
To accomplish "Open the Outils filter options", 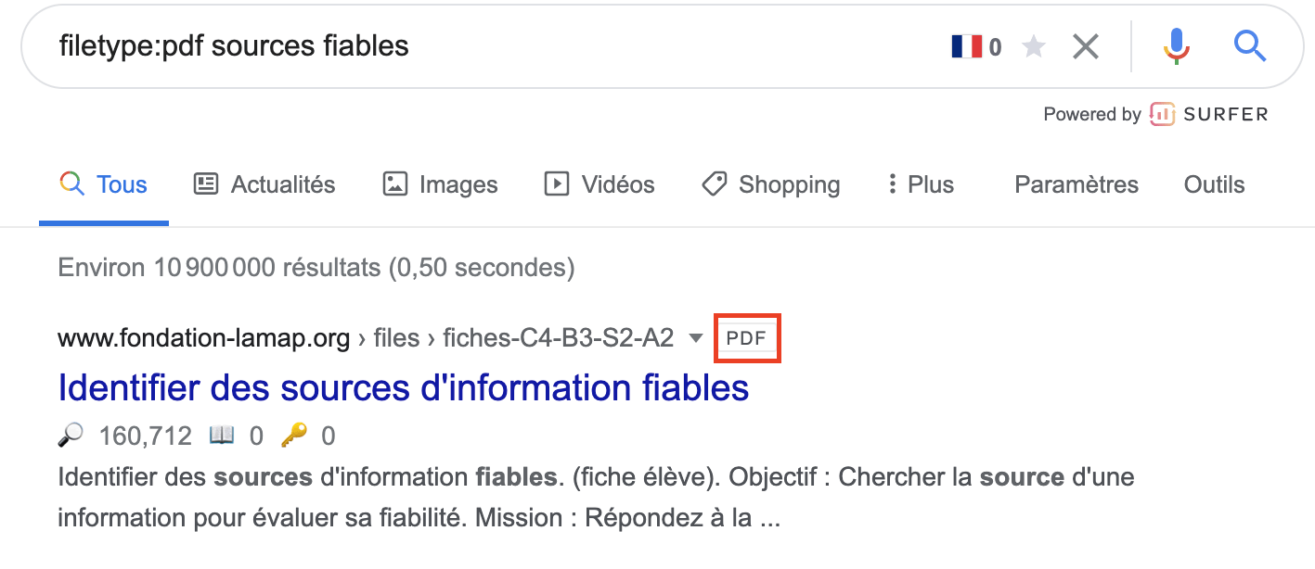I will pyautogui.click(x=1213, y=184).
